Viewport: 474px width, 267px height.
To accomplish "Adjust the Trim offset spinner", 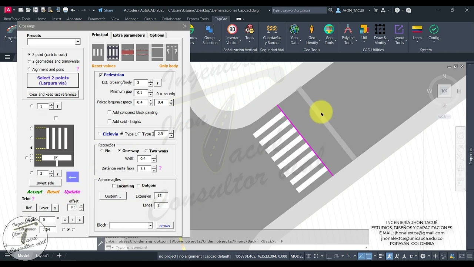I will pos(81,207).
